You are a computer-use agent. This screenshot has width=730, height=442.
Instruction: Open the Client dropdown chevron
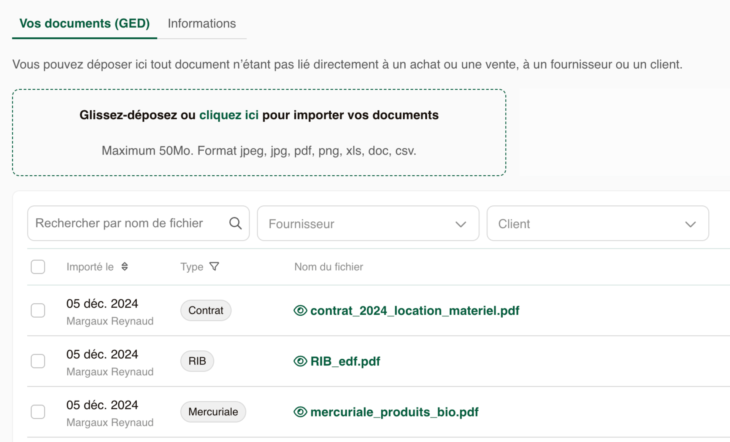coord(690,224)
